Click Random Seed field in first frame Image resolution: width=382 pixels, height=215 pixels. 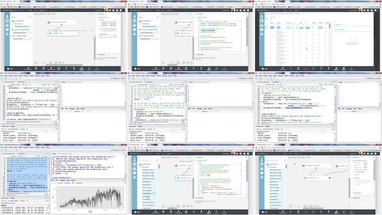pos(108,36)
